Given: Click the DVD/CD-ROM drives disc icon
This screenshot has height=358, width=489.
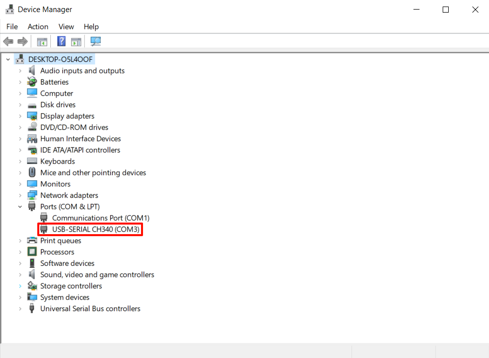Looking at the screenshot, I should coord(32,127).
